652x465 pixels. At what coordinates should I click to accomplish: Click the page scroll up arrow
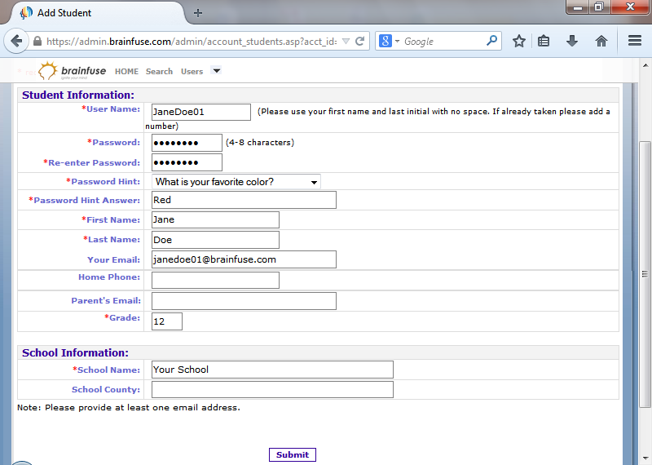pyautogui.click(x=645, y=65)
